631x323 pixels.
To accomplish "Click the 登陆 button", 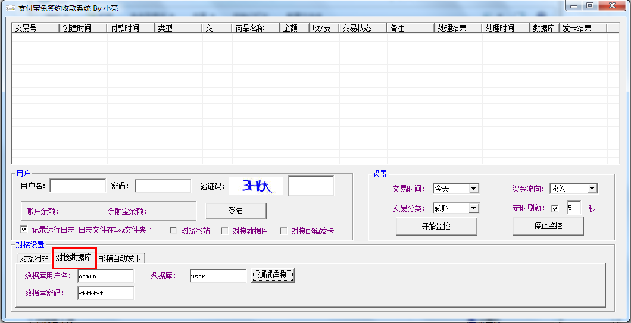I will click(236, 211).
